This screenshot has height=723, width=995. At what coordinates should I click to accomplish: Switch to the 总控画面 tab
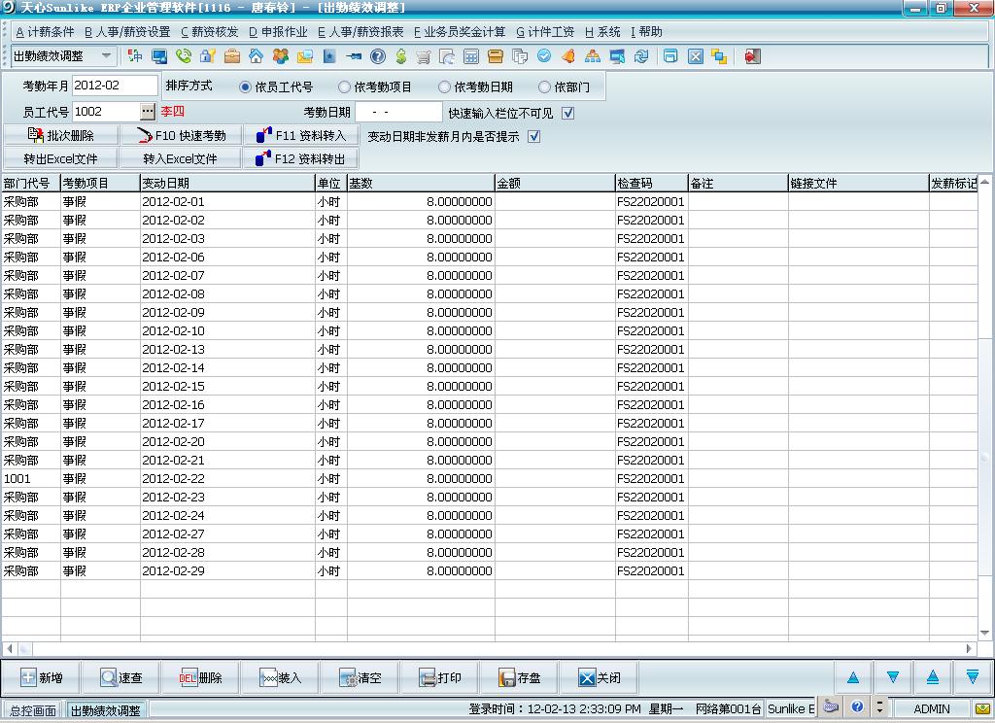33,710
